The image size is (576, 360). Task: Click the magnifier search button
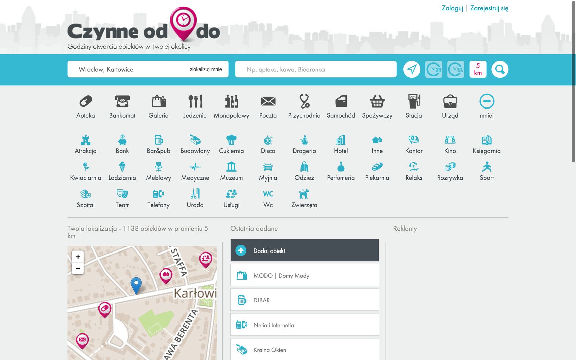point(500,69)
